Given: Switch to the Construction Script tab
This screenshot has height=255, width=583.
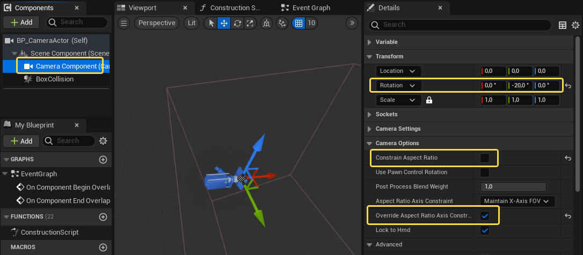Looking at the screenshot, I should [229, 8].
